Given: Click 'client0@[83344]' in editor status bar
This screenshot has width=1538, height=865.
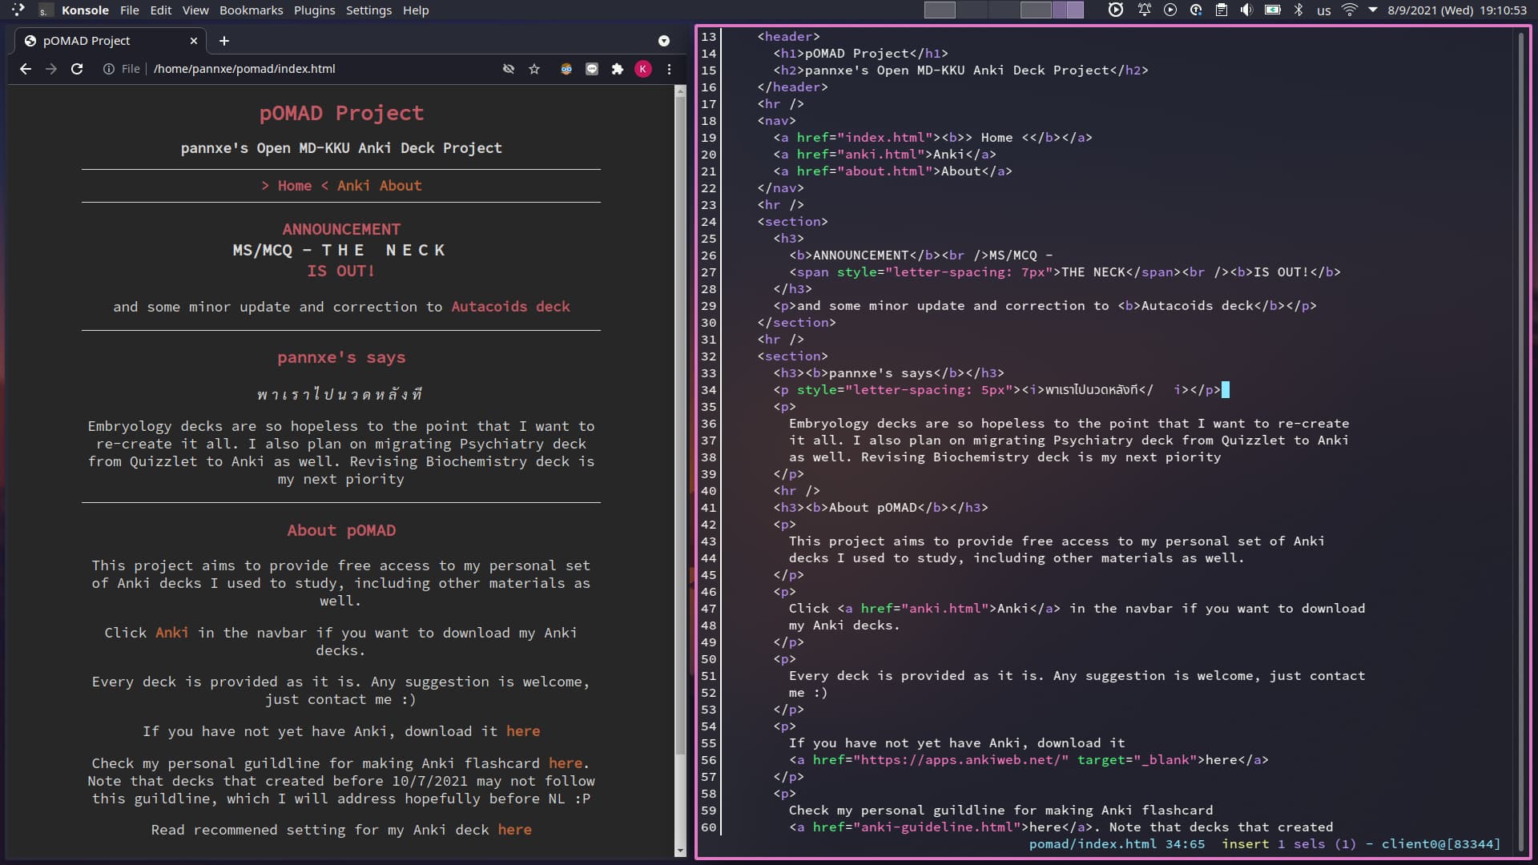Looking at the screenshot, I should (1440, 844).
